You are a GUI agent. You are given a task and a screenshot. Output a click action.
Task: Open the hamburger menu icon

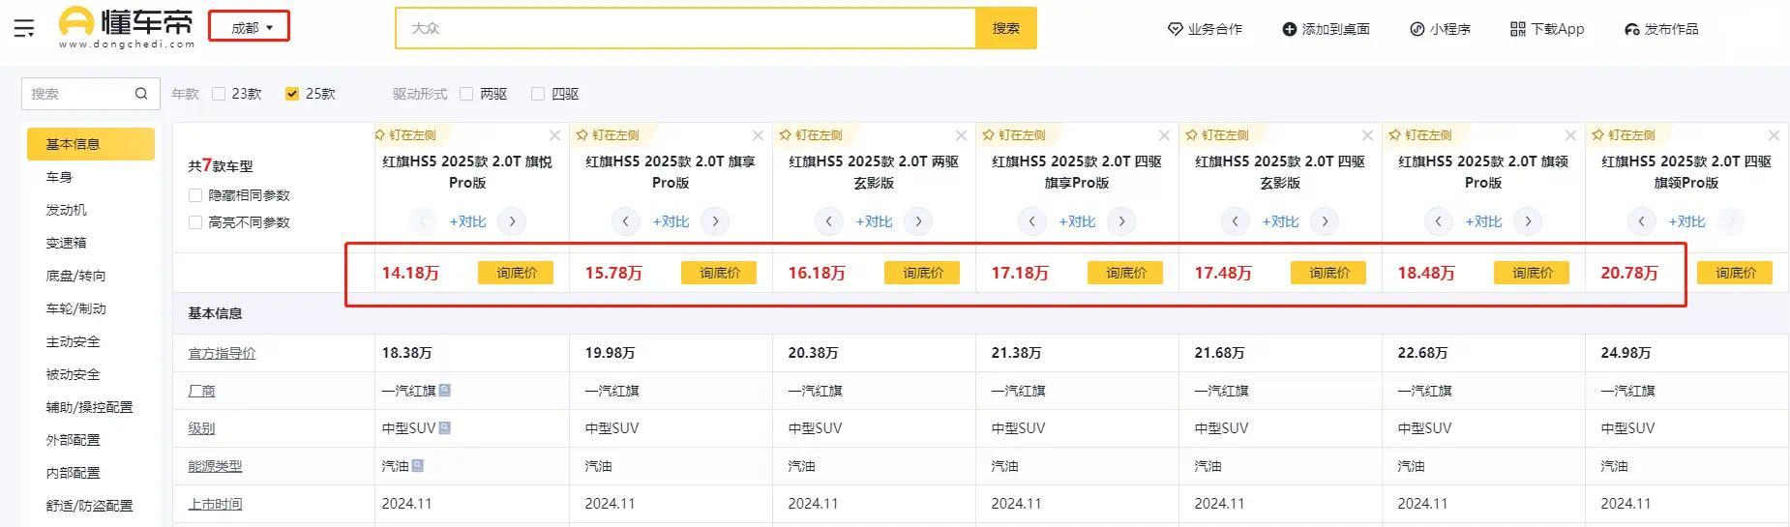tap(24, 29)
